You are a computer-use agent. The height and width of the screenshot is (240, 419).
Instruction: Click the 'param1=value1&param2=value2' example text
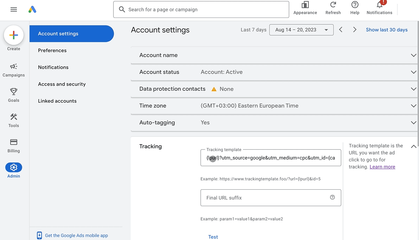tap(251, 219)
